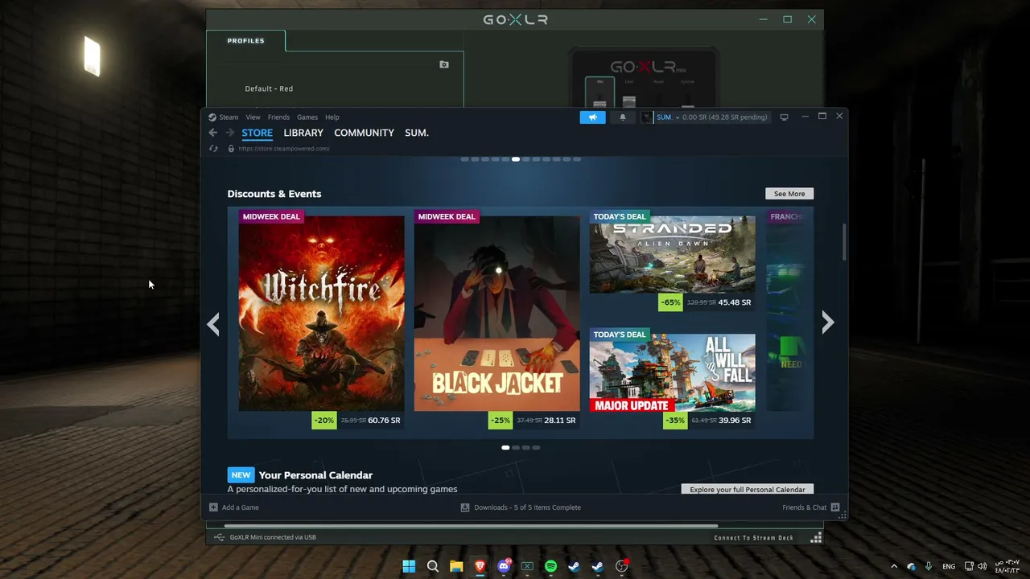Open the View menu
1030x579 pixels.
click(253, 117)
